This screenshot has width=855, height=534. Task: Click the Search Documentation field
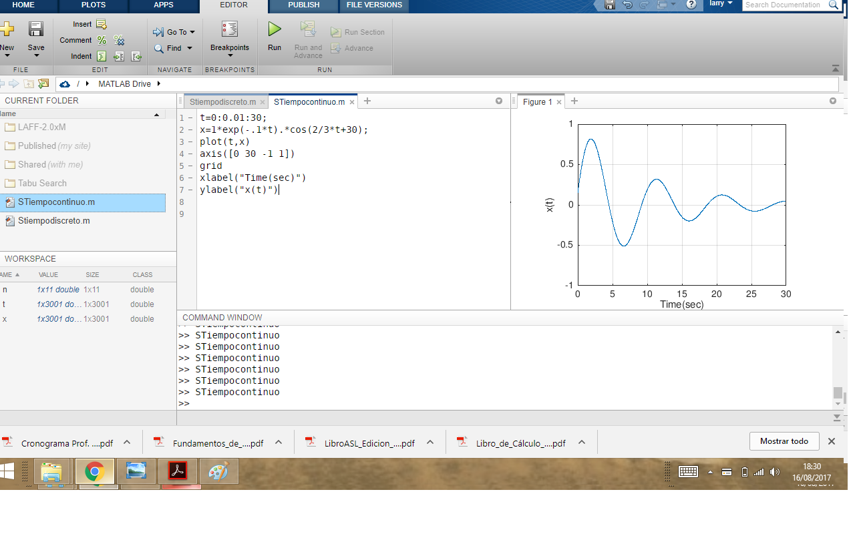[786, 5]
